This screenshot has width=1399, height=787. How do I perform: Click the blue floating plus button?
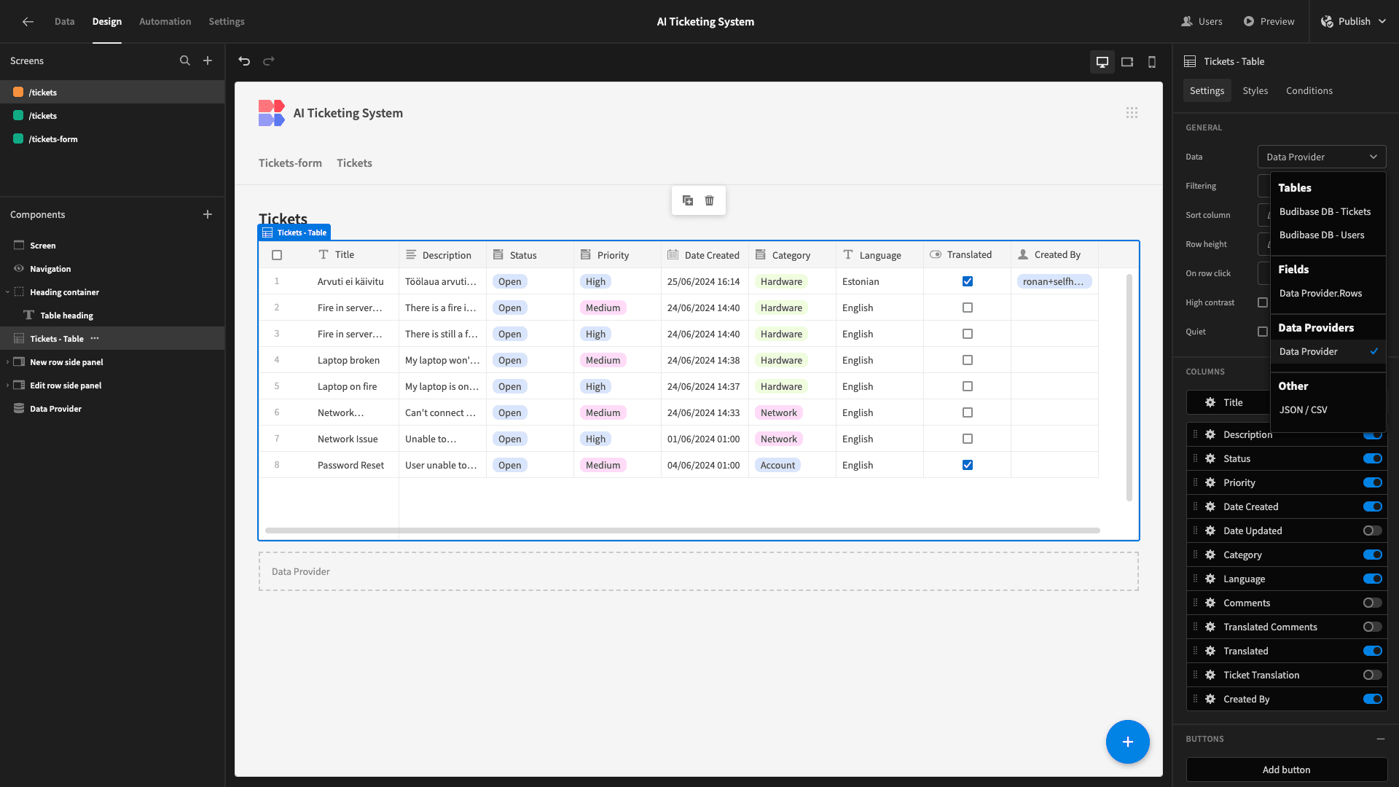(1127, 742)
